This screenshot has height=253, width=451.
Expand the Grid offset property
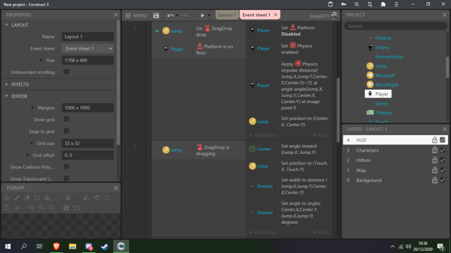28,156
